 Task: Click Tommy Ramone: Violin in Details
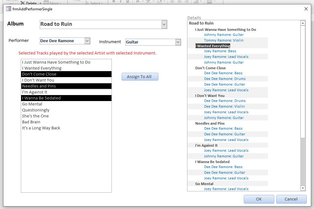224,40
